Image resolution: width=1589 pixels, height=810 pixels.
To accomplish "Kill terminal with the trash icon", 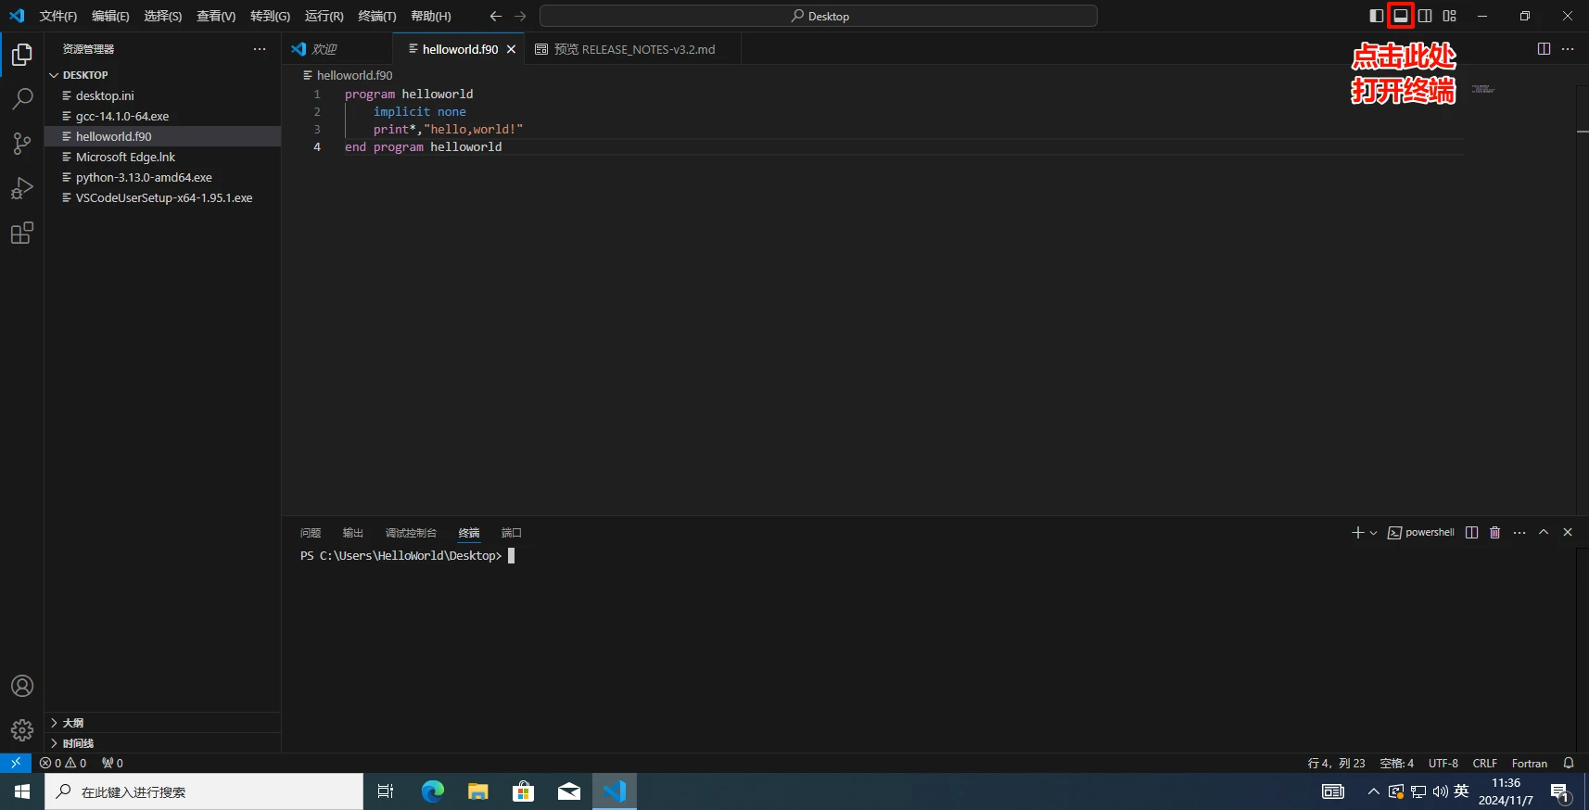I will (1494, 532).
